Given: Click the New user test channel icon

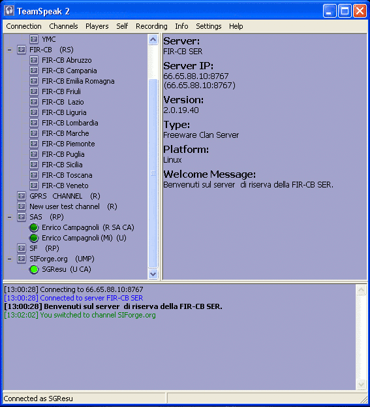Looking at the screenshot, I should (x=22, y=206).
